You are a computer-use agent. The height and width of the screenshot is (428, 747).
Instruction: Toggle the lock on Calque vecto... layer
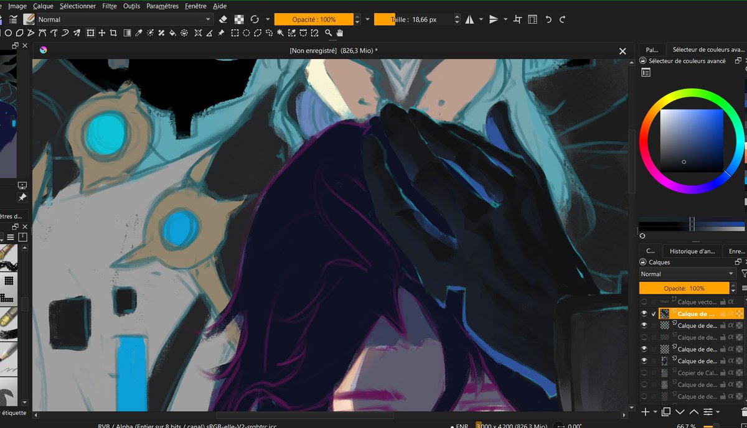coord(723,302)
